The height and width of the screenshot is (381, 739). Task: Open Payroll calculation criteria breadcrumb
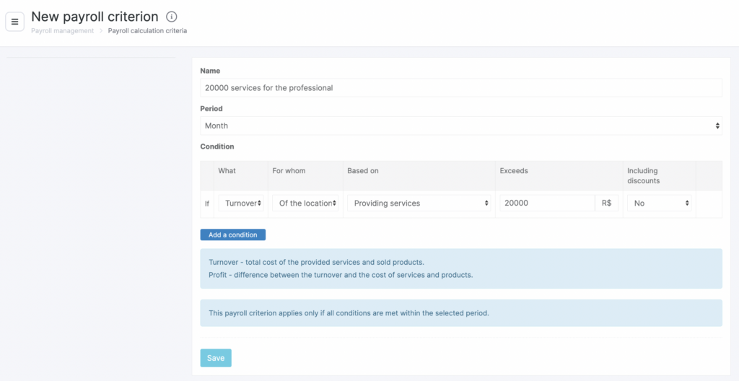pyautogui.click(x=147, y=31)
